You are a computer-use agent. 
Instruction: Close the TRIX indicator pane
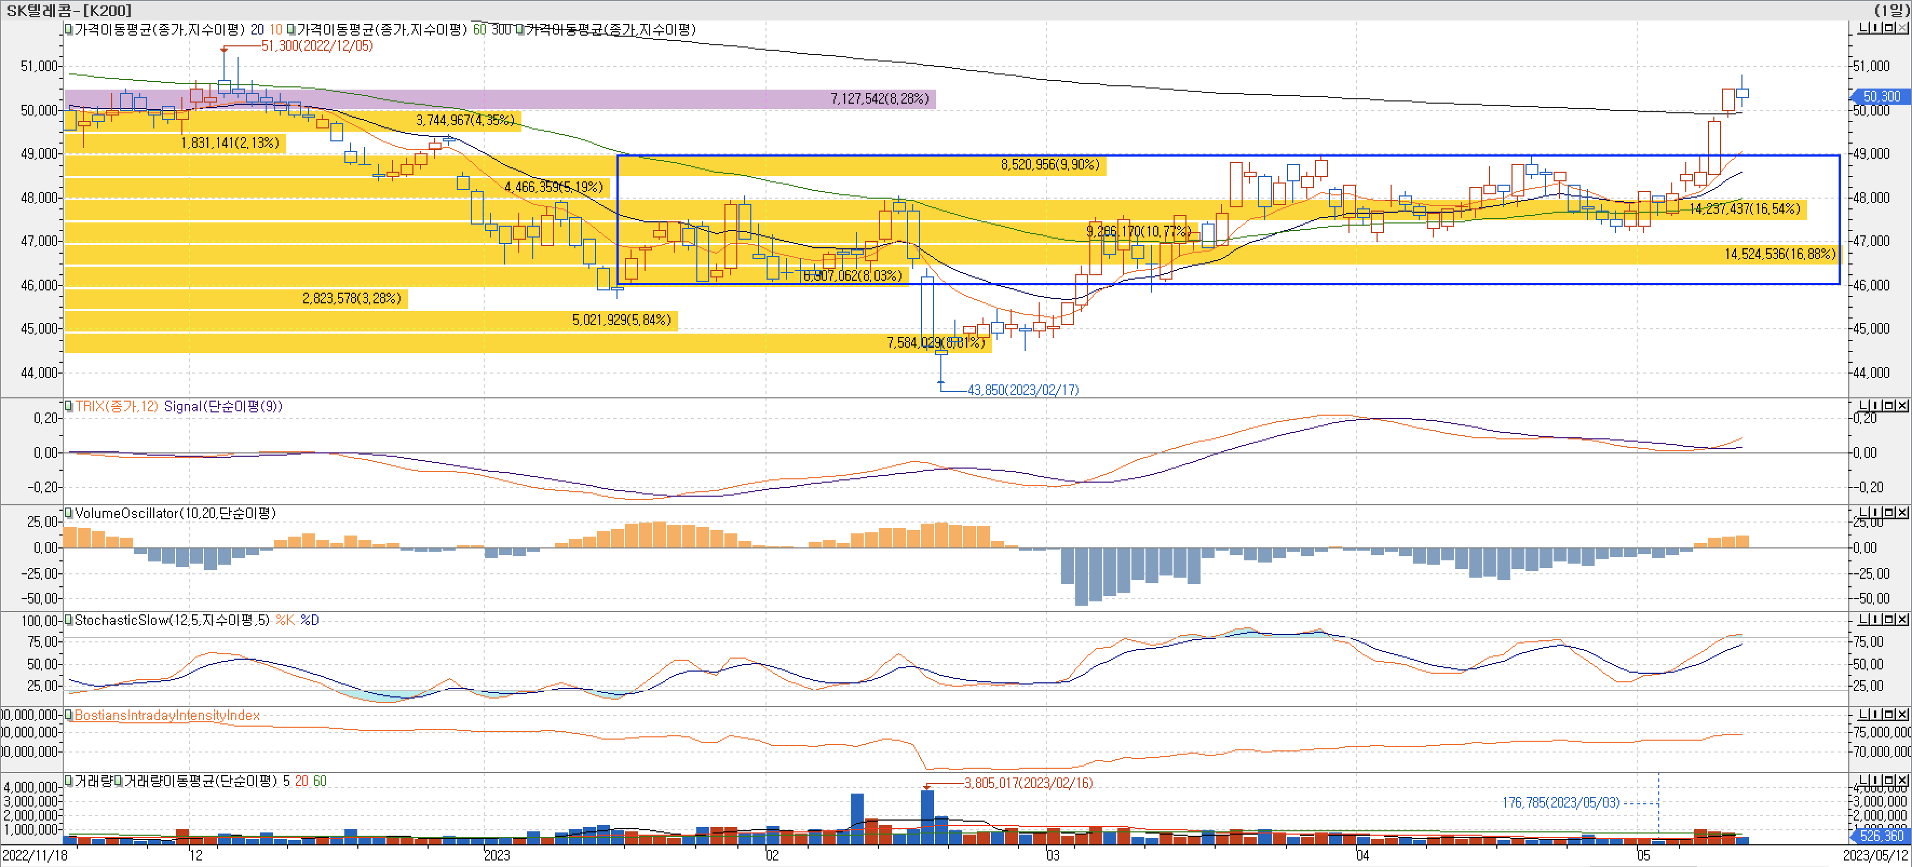point(1902,405)
